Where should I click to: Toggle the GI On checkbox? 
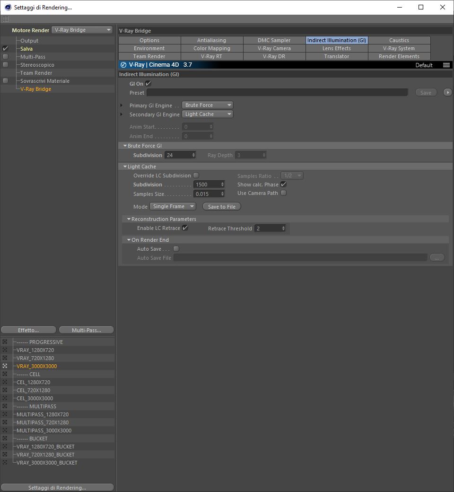(148, 83)
